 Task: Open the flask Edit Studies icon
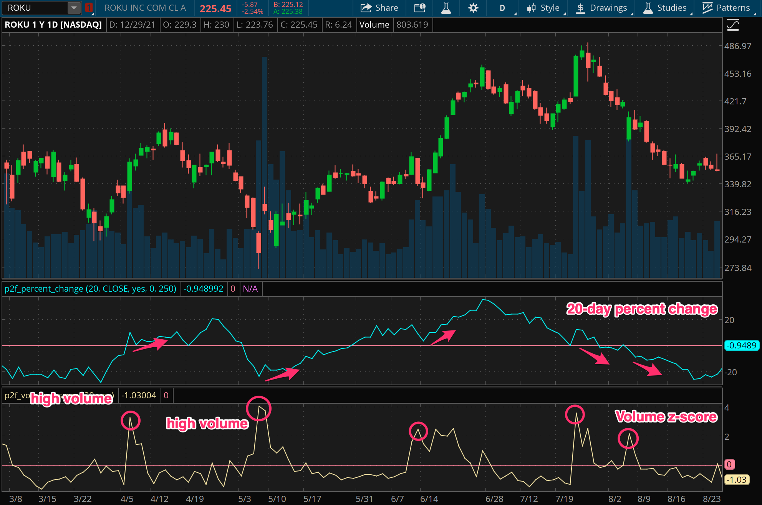446,8
